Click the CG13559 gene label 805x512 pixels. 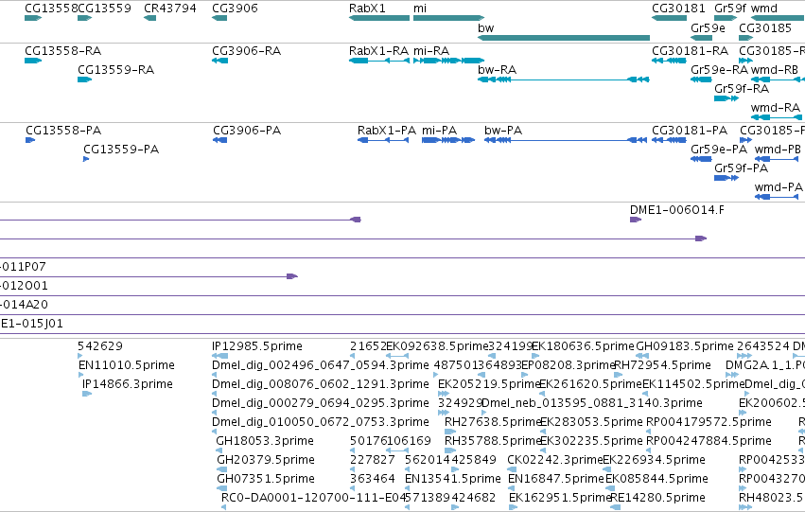point(105,9)
